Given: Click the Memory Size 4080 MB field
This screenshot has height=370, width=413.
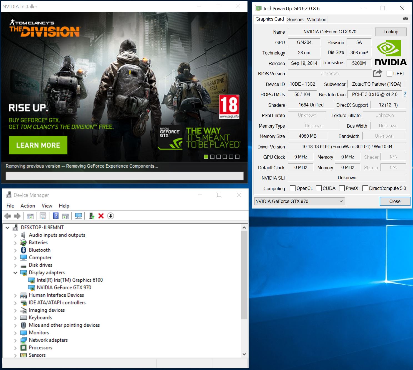Looking at the screenshot, I should [x=307, y=136].
